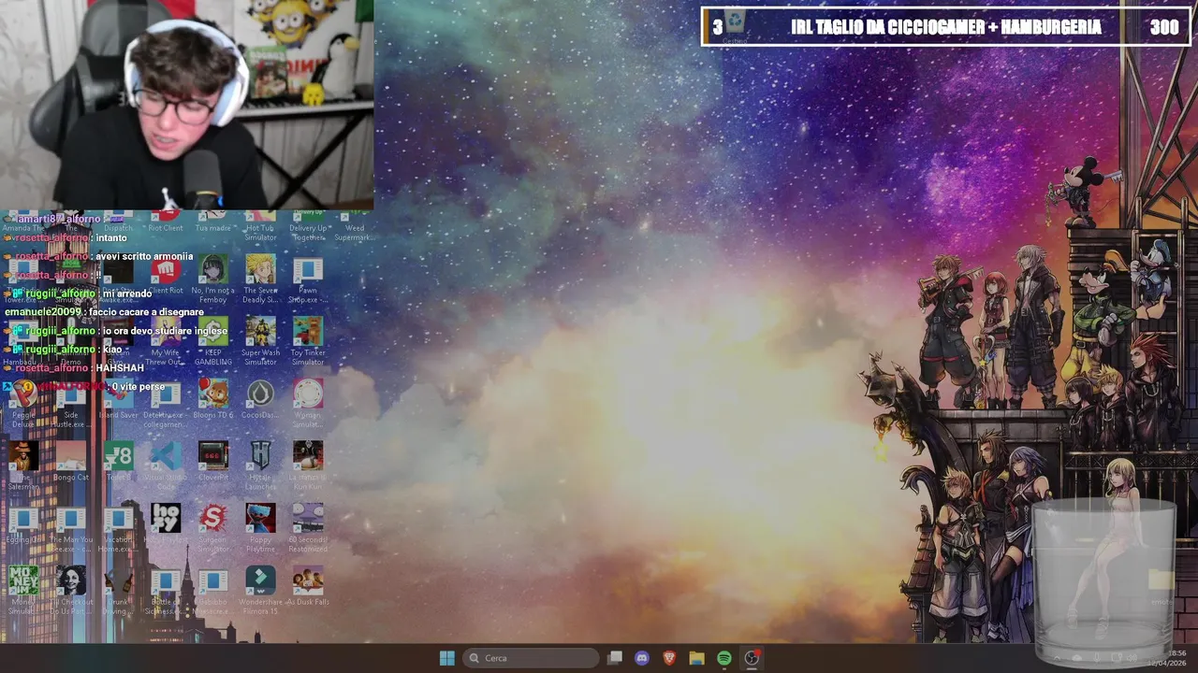Click the Cerca search box on taskbar
1198x673 pixels.
pyautogui.click(x=531, y=658)
